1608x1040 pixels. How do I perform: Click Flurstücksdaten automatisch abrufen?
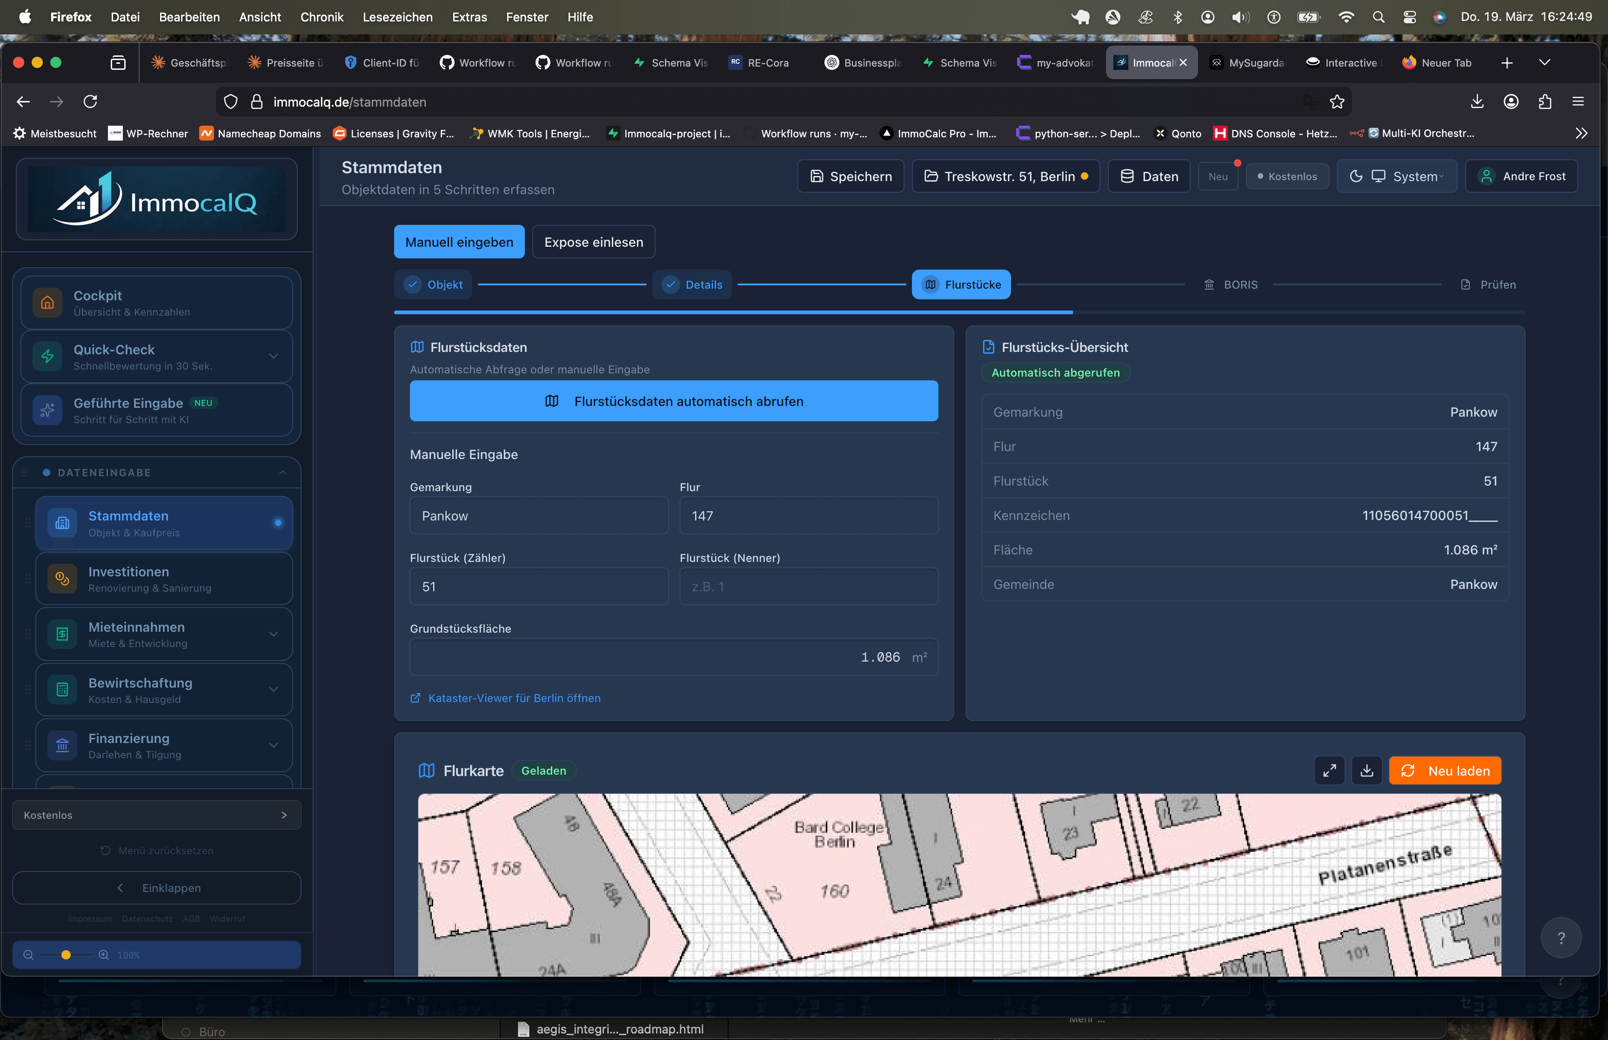point(673,401)
